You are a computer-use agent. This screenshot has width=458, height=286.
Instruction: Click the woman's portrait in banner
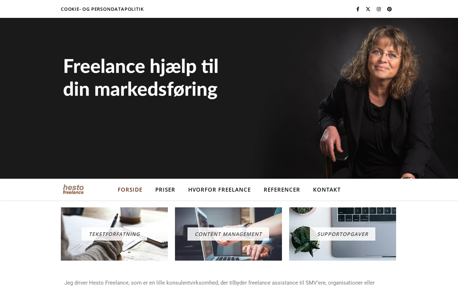tap(379, 100)
